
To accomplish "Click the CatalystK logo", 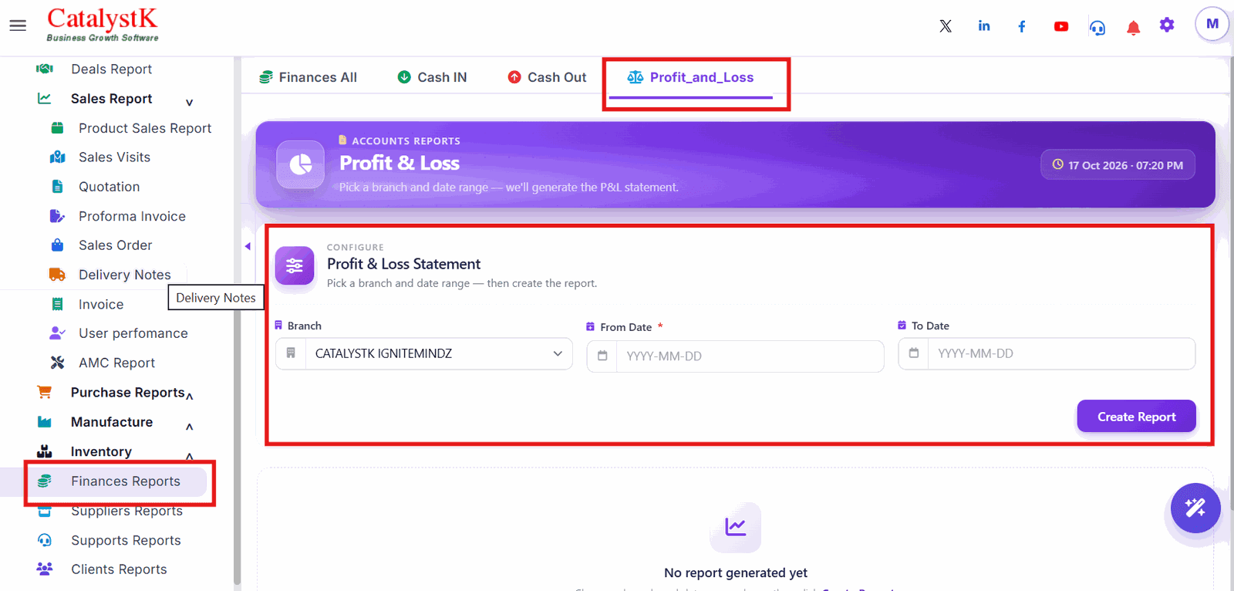I will coord(102,25).
